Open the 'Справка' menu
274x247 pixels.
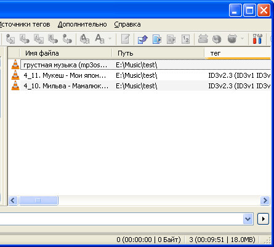[x=127, y=24]
